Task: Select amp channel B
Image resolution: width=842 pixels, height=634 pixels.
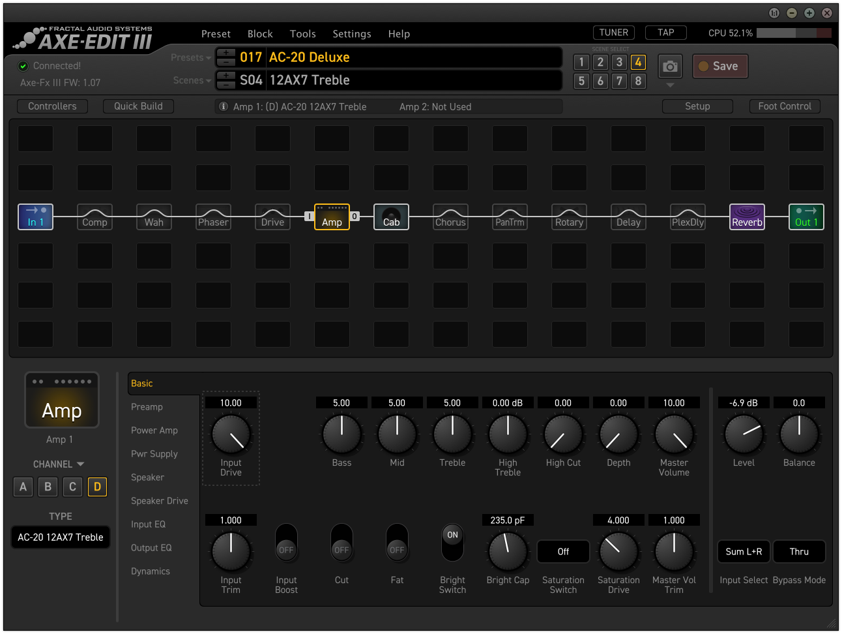Action: coord(48,487)
